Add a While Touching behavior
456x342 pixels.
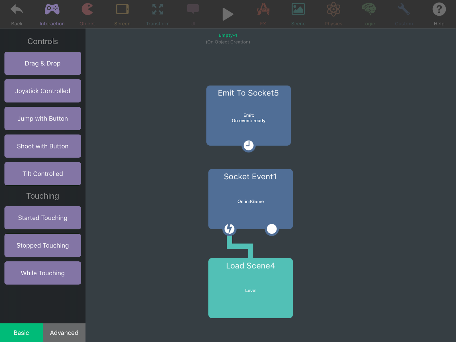[43, 273]
